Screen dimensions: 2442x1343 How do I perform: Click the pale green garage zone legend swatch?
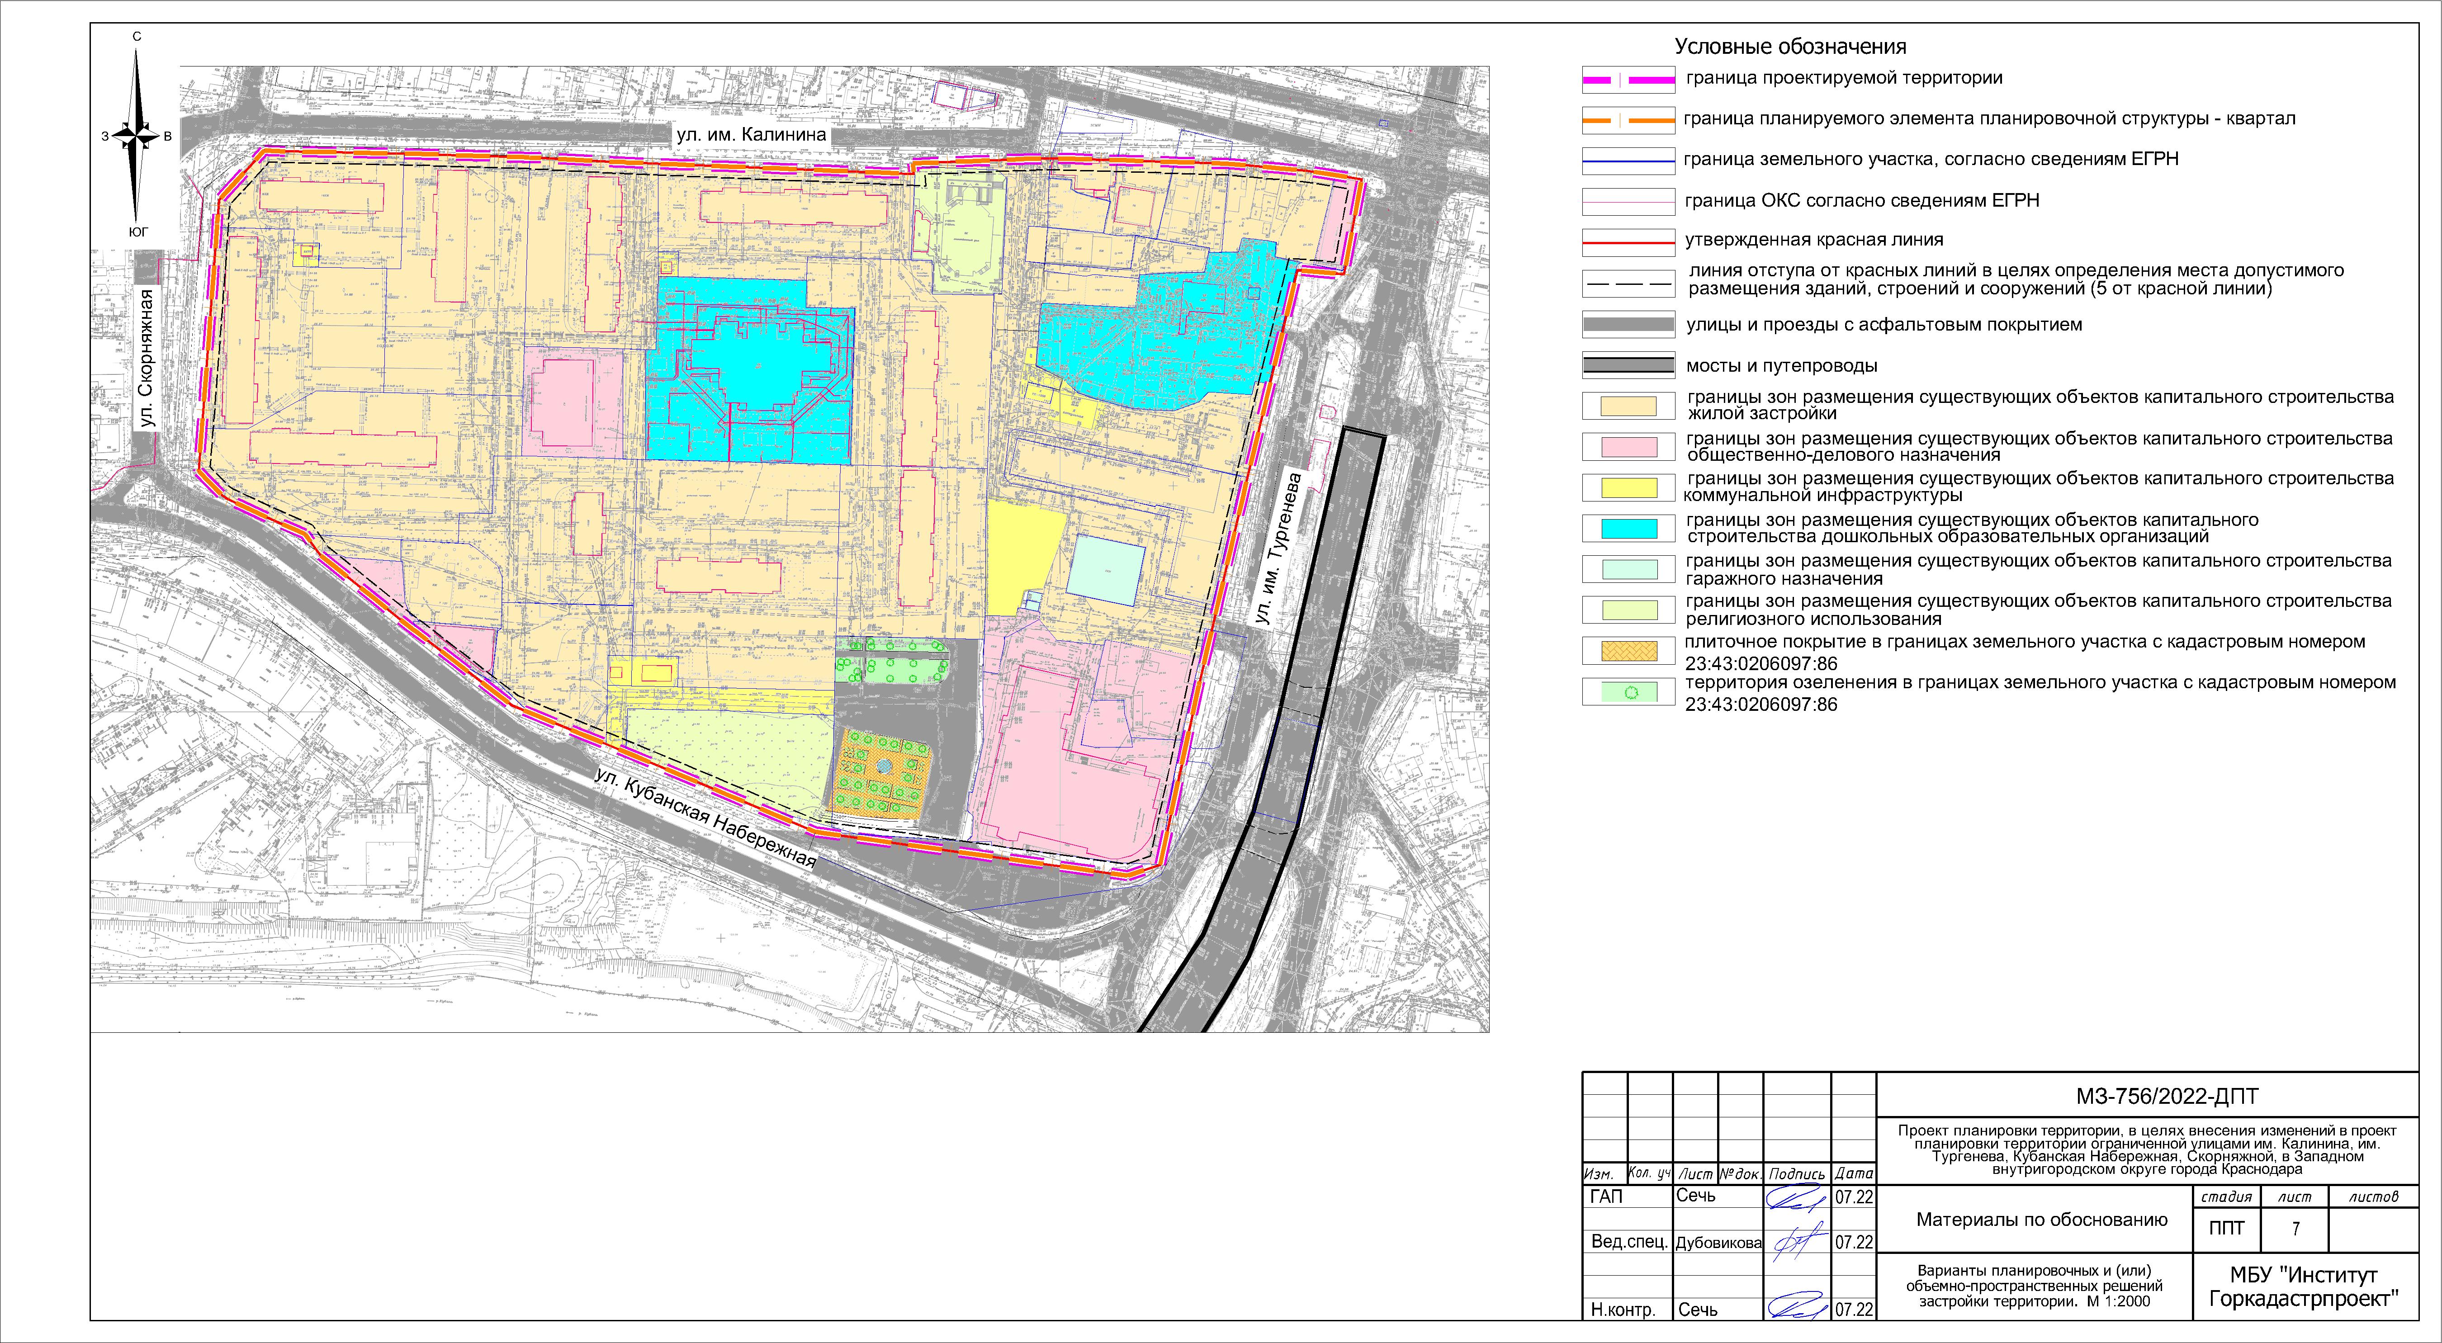pyautogui.click(x=1628, y=569)
